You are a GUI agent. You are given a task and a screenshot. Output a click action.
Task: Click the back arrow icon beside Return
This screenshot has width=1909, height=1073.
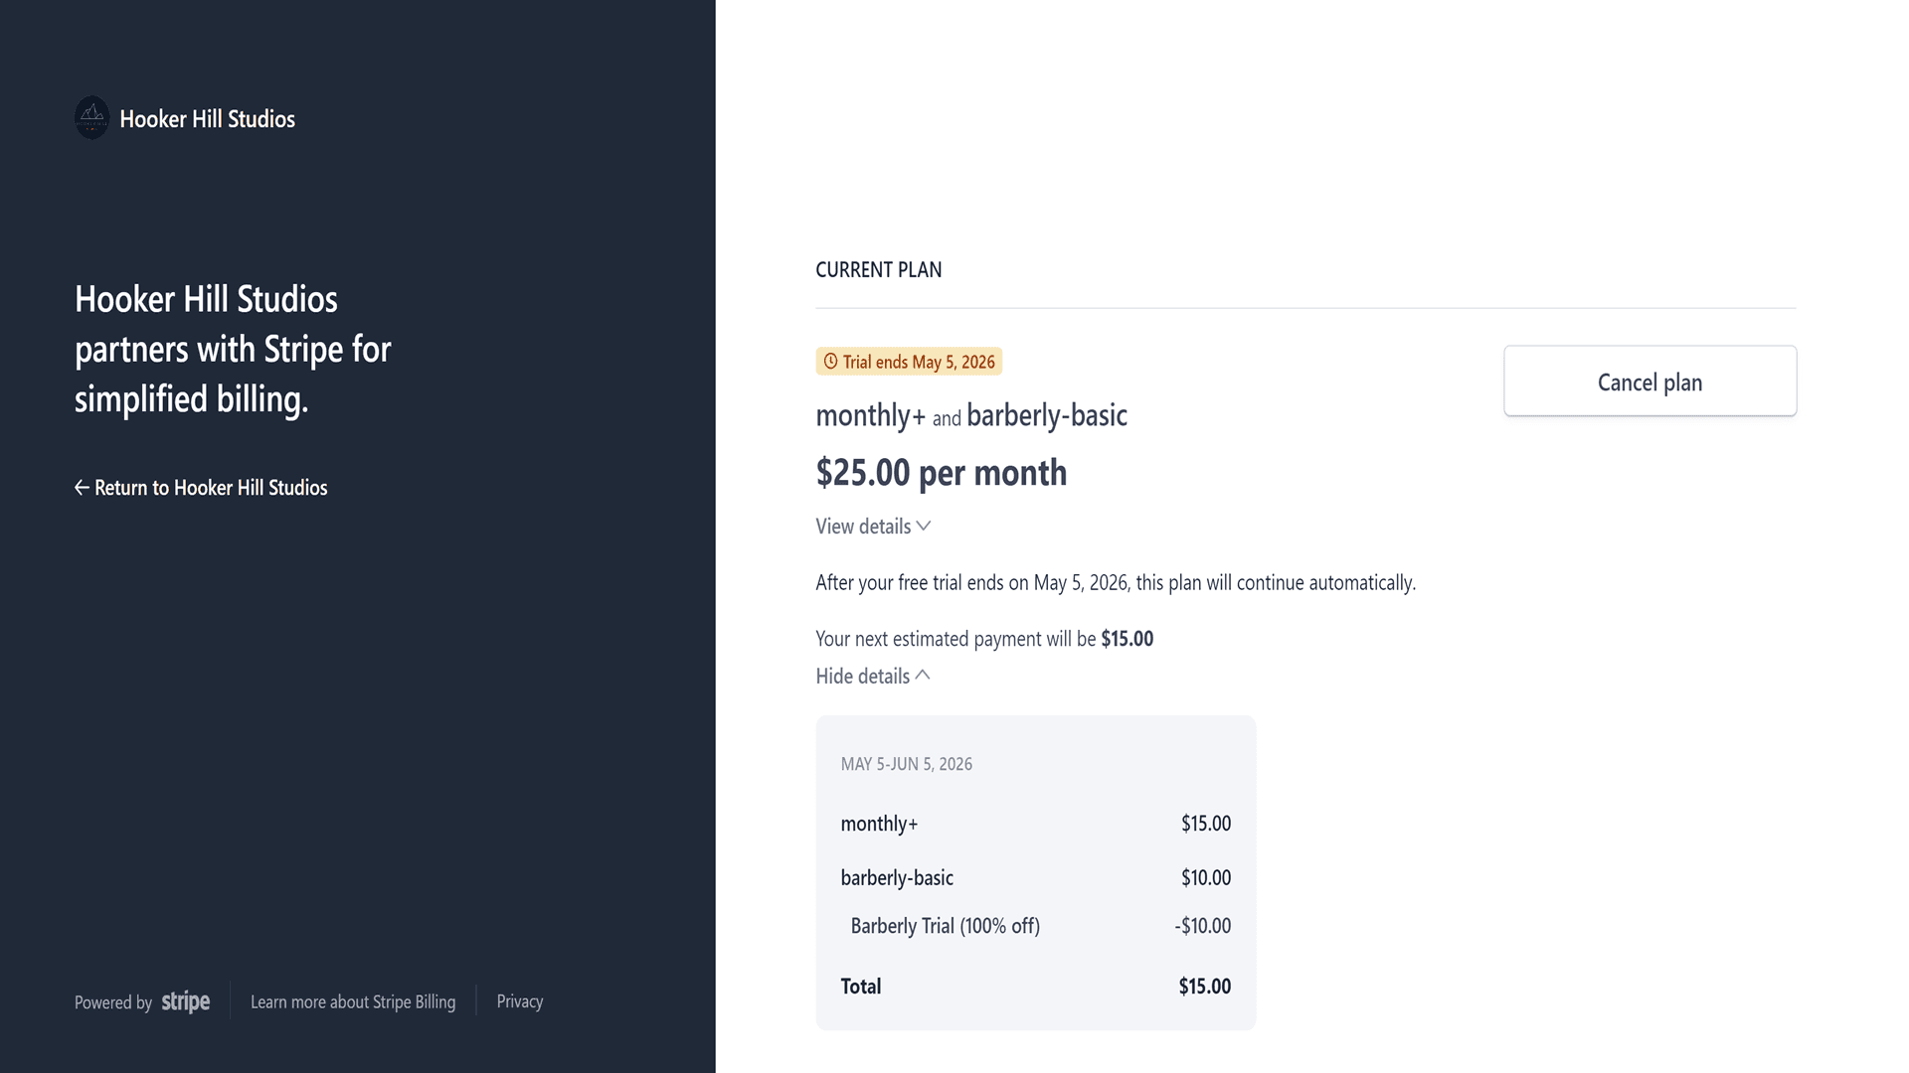82,488
